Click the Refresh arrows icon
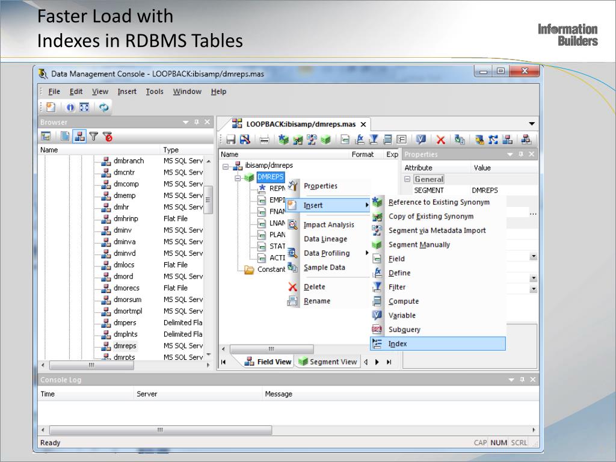Screen dimensions: 616x462 (103, 107)
